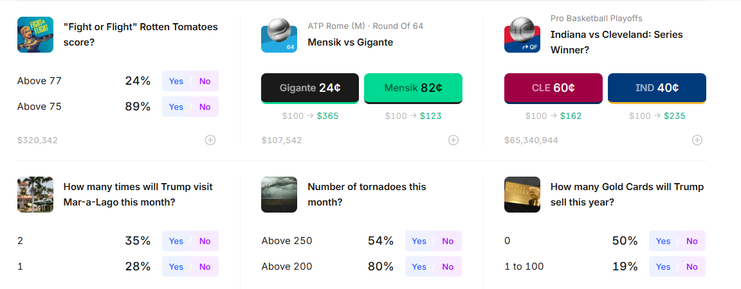Pick CLE at 60¢ as series winner
Screen dimensions: 741x289
tap(553, 88)
